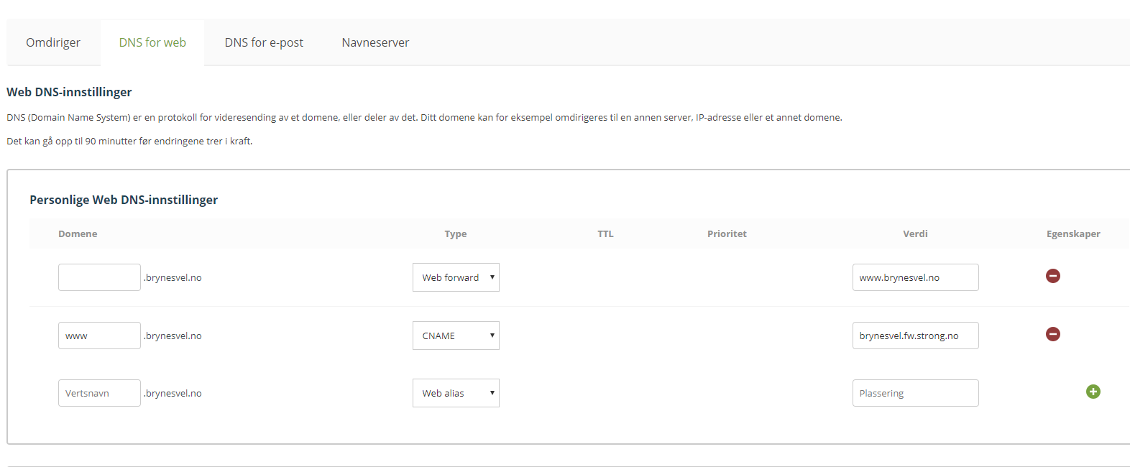Expand the CNAME type dropdown

click(456, 336)
